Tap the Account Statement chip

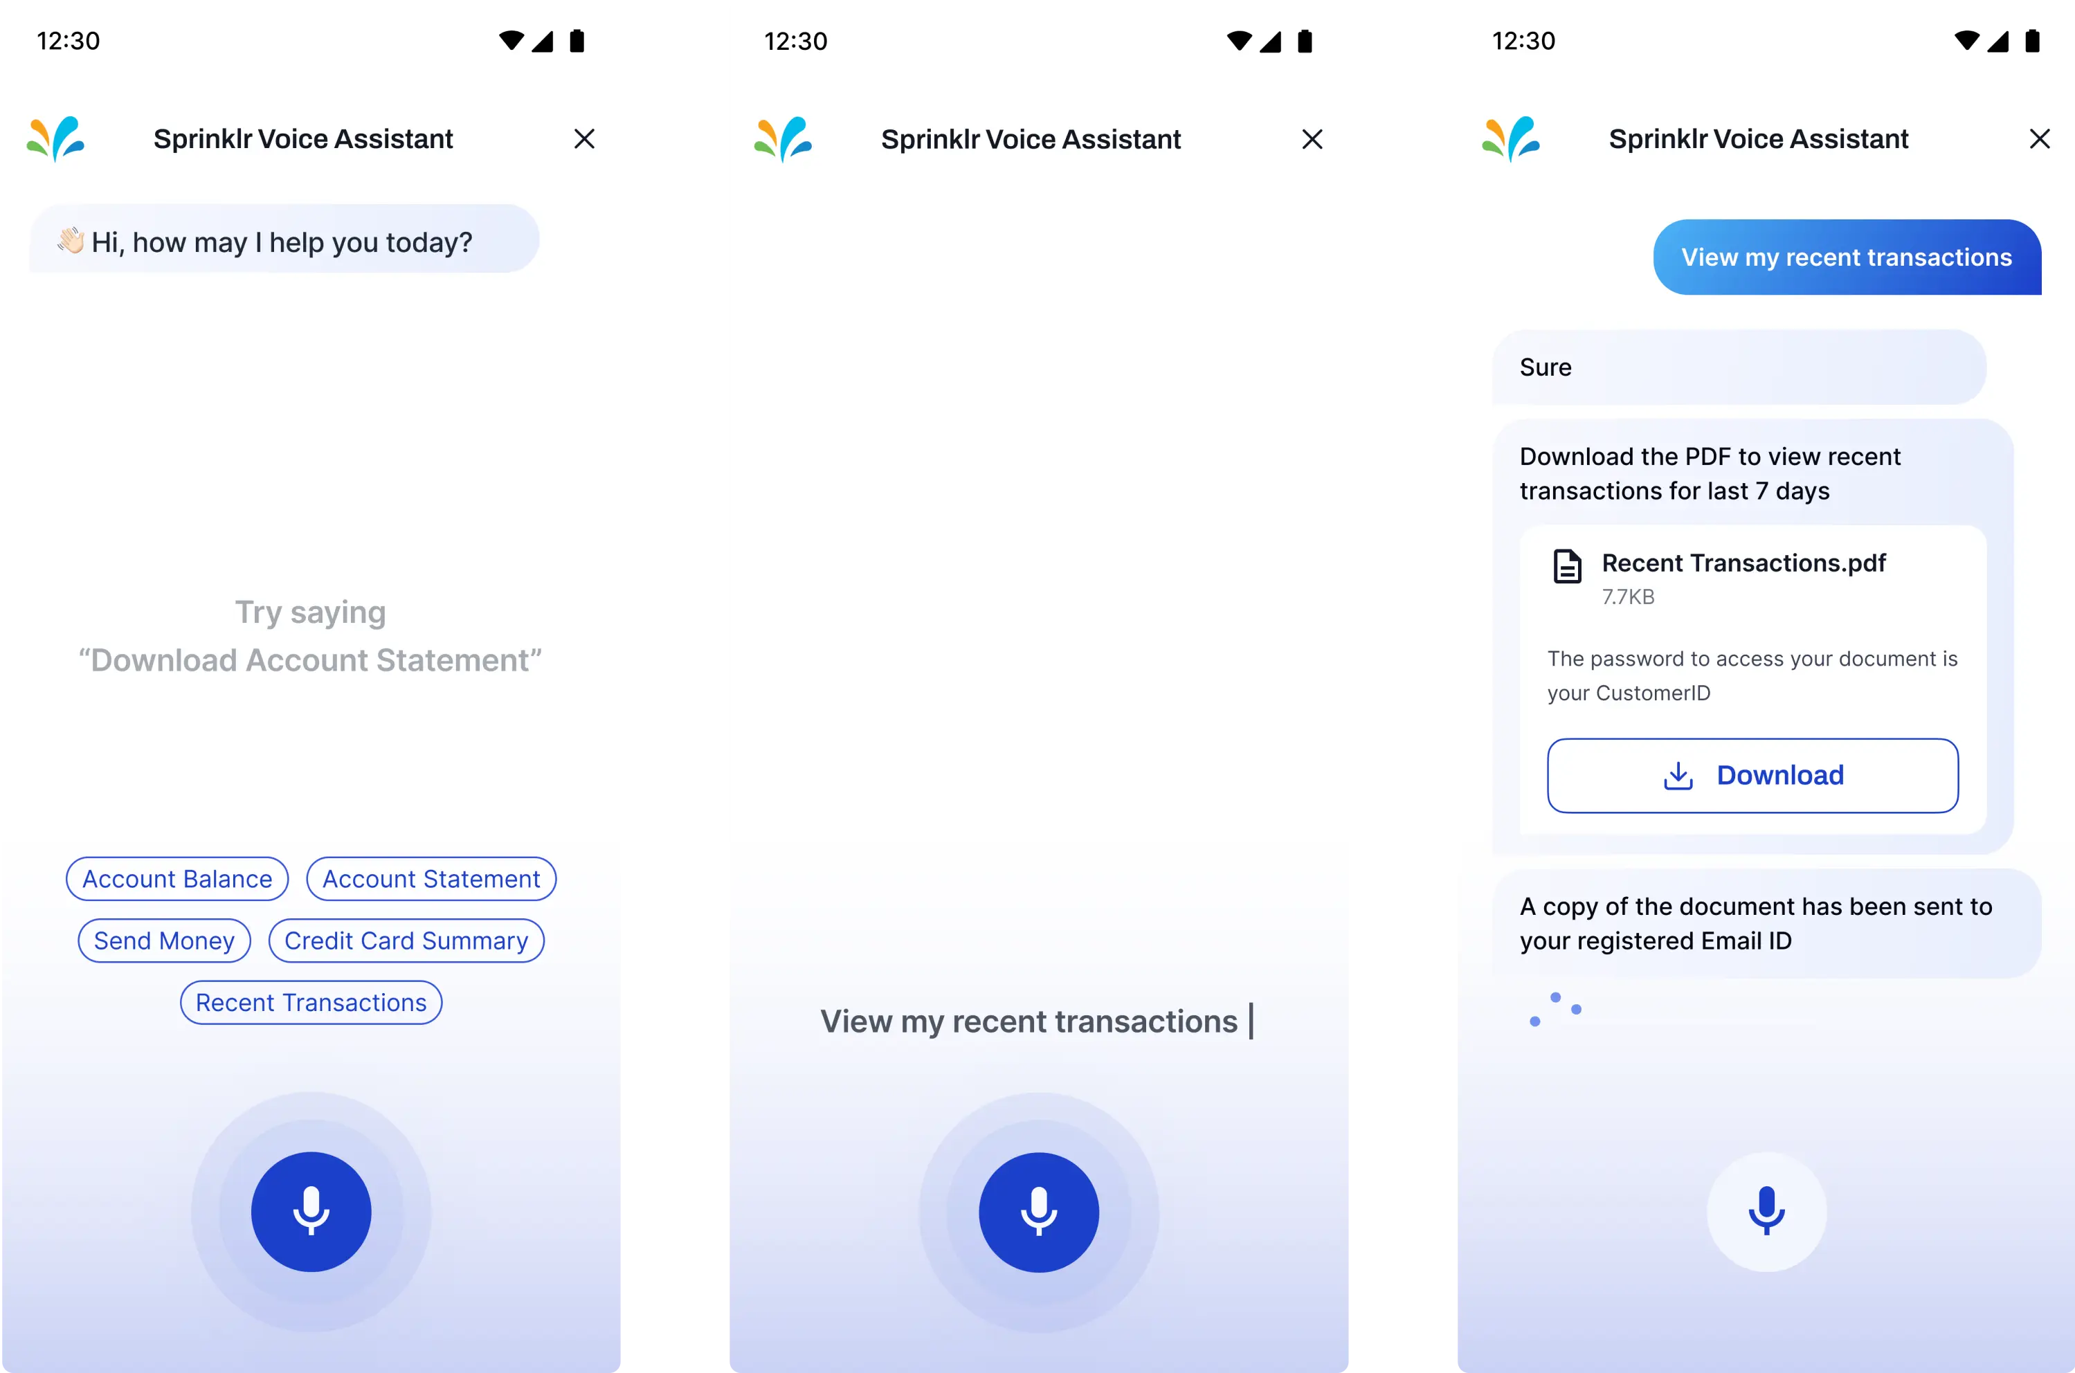(x=431, y=878)
